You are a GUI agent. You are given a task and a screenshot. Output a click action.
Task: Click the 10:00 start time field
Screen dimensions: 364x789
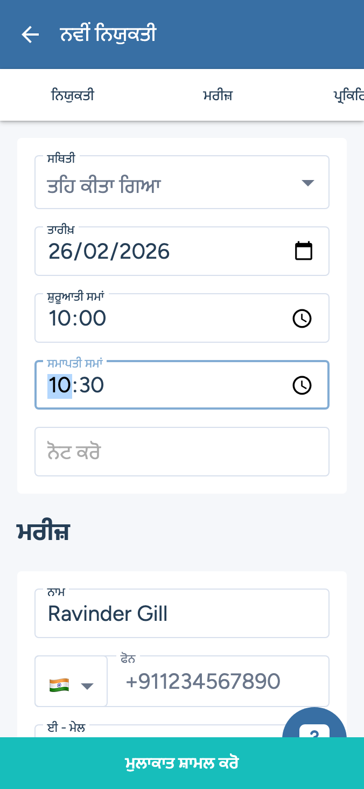point(162,319)
